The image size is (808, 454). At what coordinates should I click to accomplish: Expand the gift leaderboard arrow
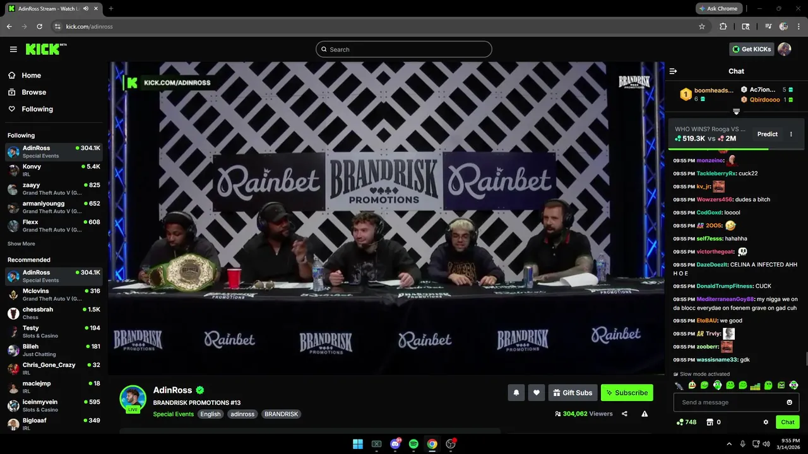pyautogui.click(x=736, y=112)
